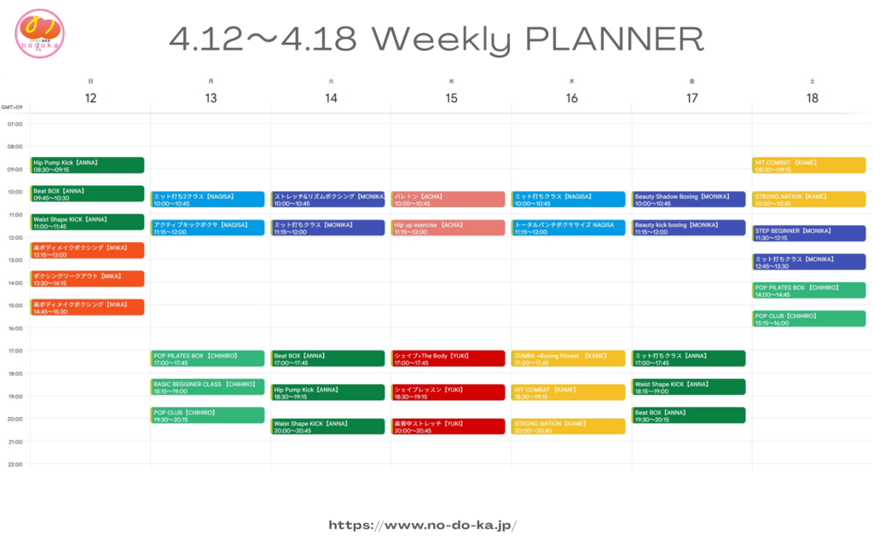
Task: Open Saturday's 15:15 POP CLUB CHIHIRO event
Action: pos(809,318)
